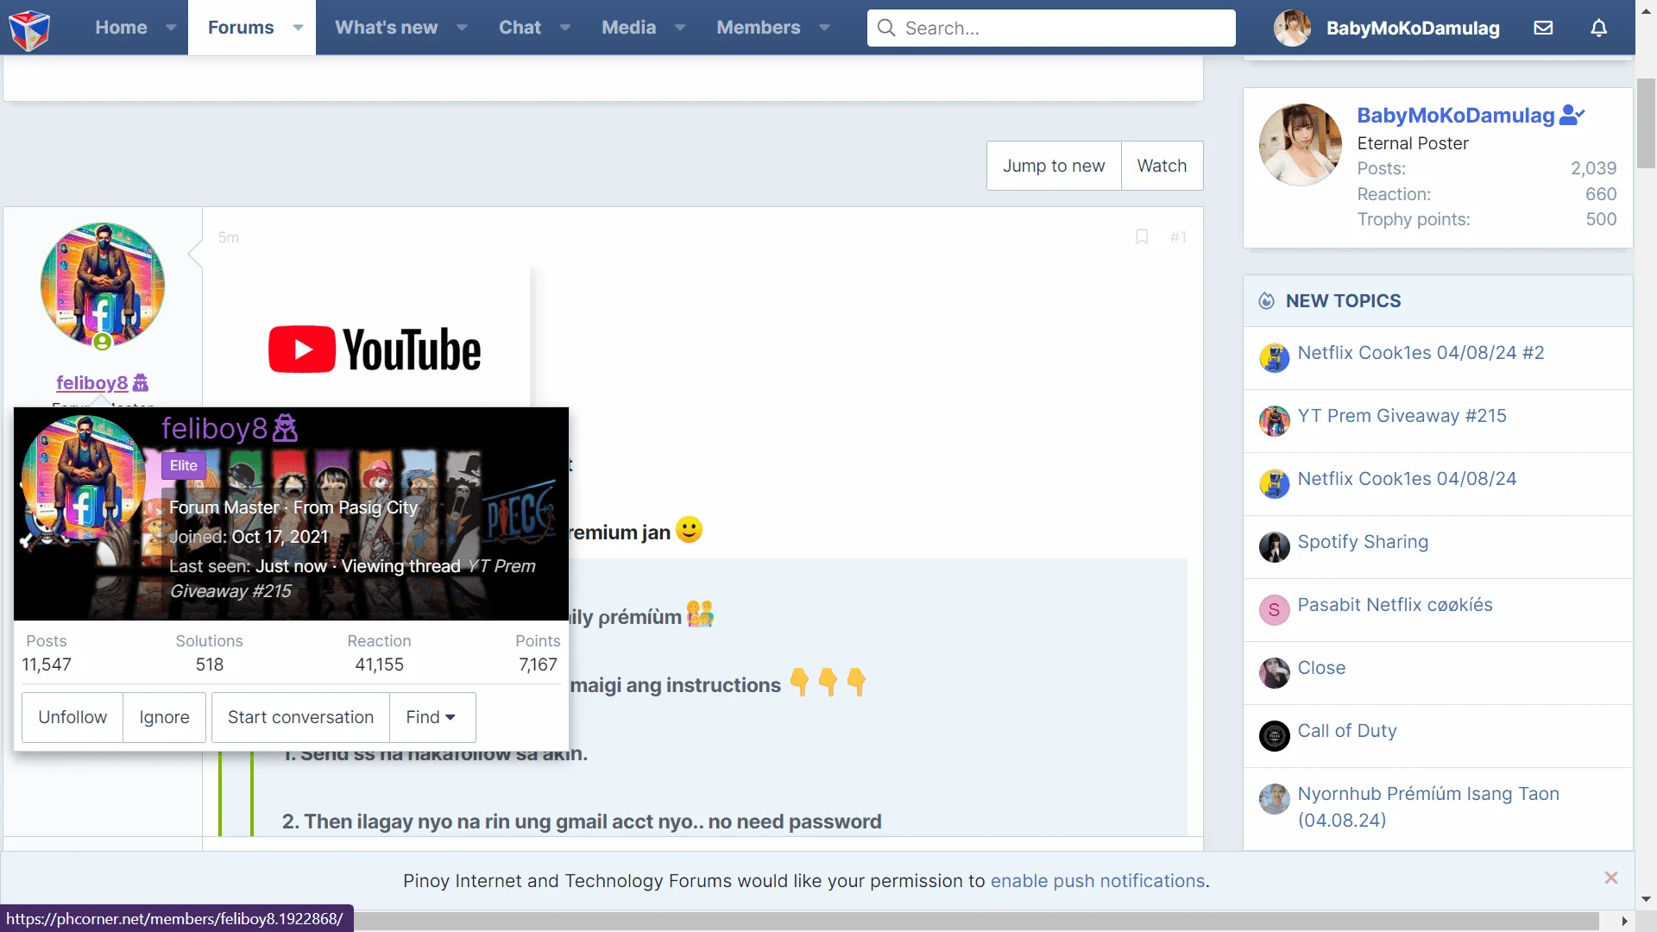Open YT Prem Giveaway thread link in the card
This screenshot has width=1657, height=932.
[x=353, y=578]
